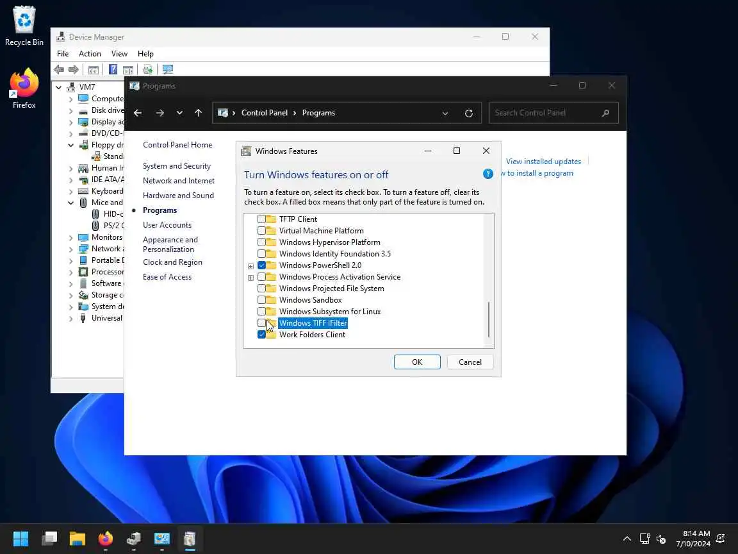The height and width of the screenshot is (554, 738).
Task: Click Cancel in Windows Features dialog
Action: [470, 362]
